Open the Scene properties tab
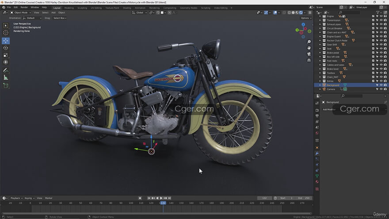The width and height of the screenshot is (389, 219). [x=317, y=127]
